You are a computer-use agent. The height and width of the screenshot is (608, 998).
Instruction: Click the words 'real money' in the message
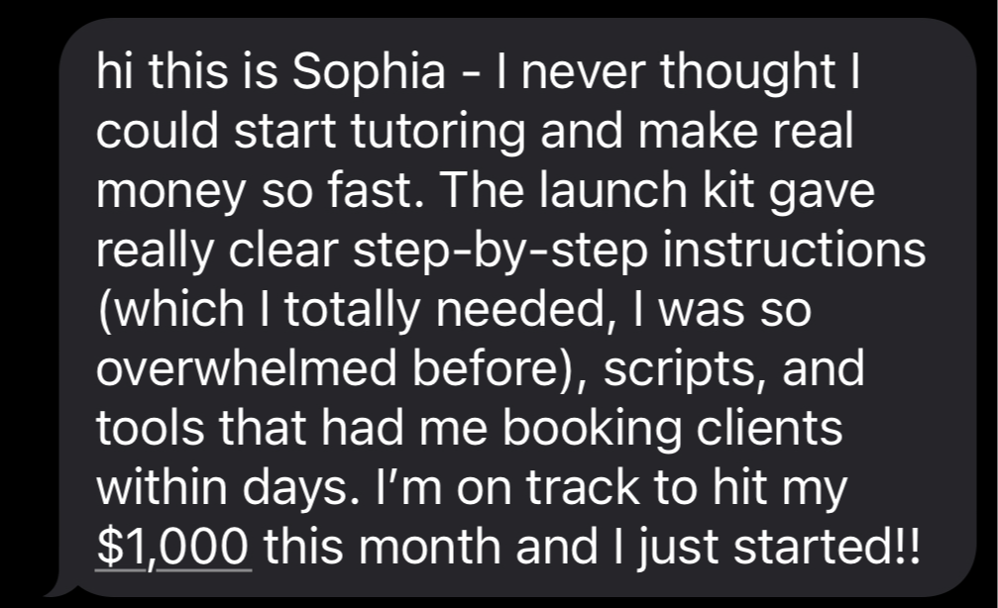(475, 160)
